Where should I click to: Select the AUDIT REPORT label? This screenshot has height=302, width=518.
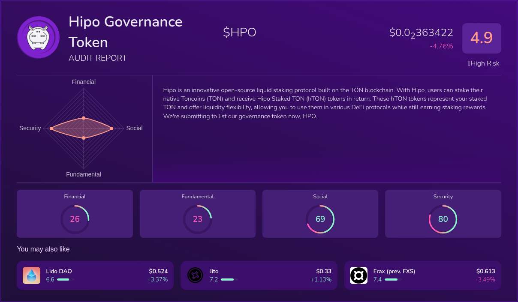point(98,58)
